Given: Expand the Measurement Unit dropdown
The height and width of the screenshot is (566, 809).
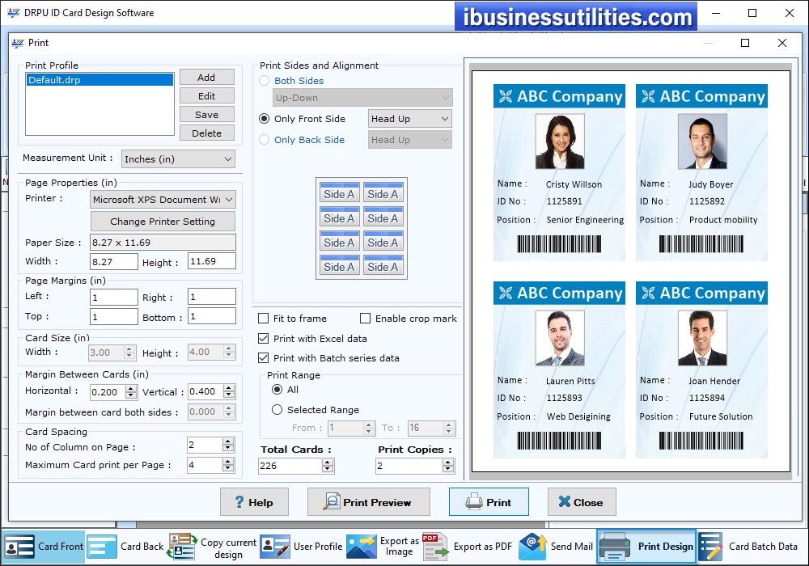Looking at the screenshot, I should (178, 159).
